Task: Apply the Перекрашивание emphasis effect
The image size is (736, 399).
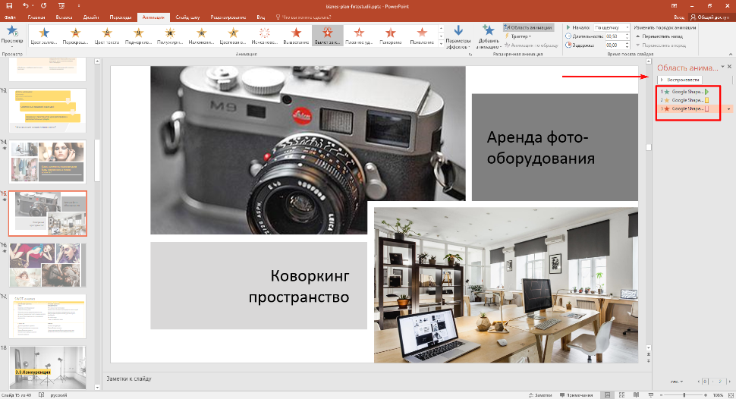Action: click(x=76, y=36)
